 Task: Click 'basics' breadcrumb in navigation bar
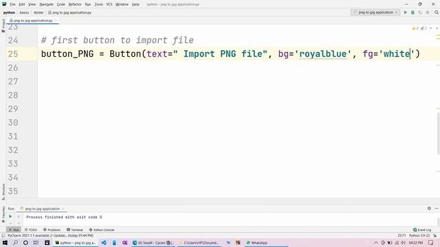[x=24, y=12]
